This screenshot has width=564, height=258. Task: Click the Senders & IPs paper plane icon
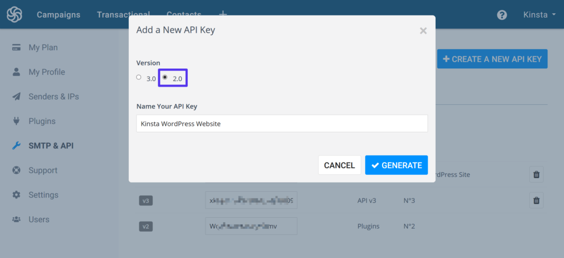pos(17,96)
